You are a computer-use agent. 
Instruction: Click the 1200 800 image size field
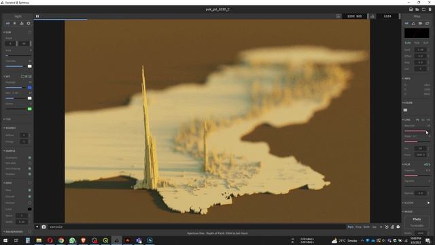(355, 16)
